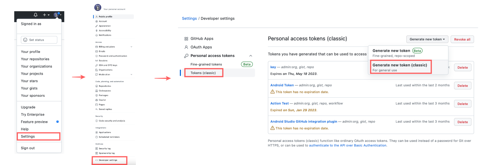The image size is (497, 165).
Task: Collapse the Personal access tokens section
Action: 250,56
